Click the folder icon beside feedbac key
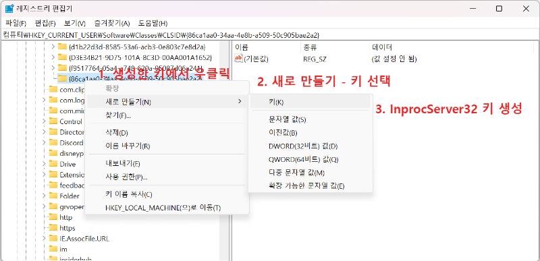Viewport: 540px width, 261px height. (x=53, y=185)
